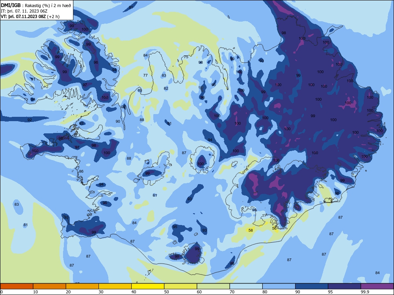Pick the pale yellow 50–60 legend swatch

180,286
